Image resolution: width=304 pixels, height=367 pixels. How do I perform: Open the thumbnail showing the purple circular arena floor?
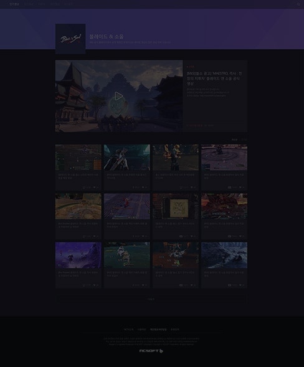[224, 157]
